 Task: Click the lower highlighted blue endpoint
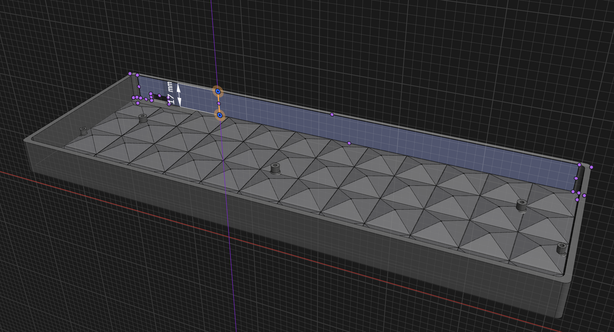219,115
